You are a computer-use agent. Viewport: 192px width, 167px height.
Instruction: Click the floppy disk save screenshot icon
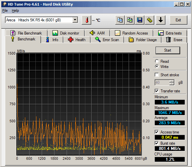(139, 20)
